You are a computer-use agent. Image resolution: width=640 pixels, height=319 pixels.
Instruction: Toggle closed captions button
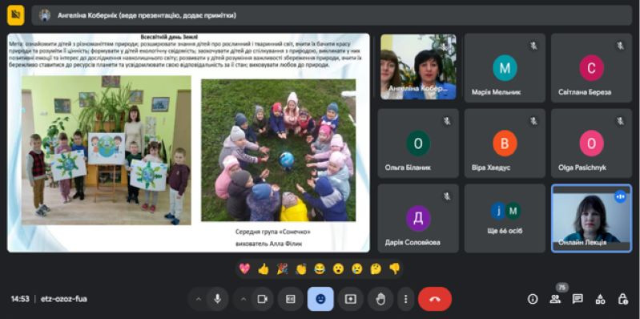click(291, 299)
